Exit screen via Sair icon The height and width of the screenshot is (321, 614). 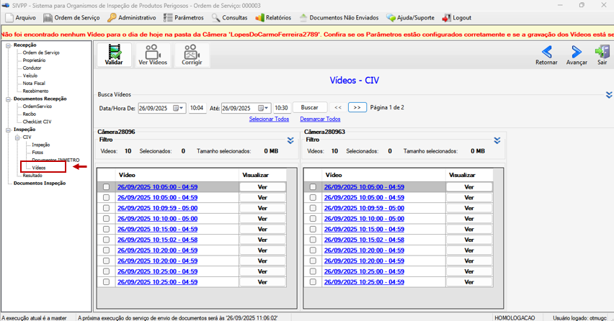point(602,52)
